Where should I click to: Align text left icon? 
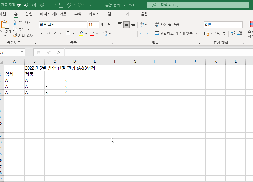point(120,33)
